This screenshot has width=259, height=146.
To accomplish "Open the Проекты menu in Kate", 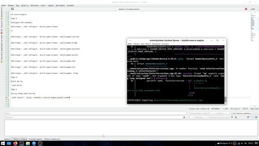I will pyautogui.click(x=25, y=5).
